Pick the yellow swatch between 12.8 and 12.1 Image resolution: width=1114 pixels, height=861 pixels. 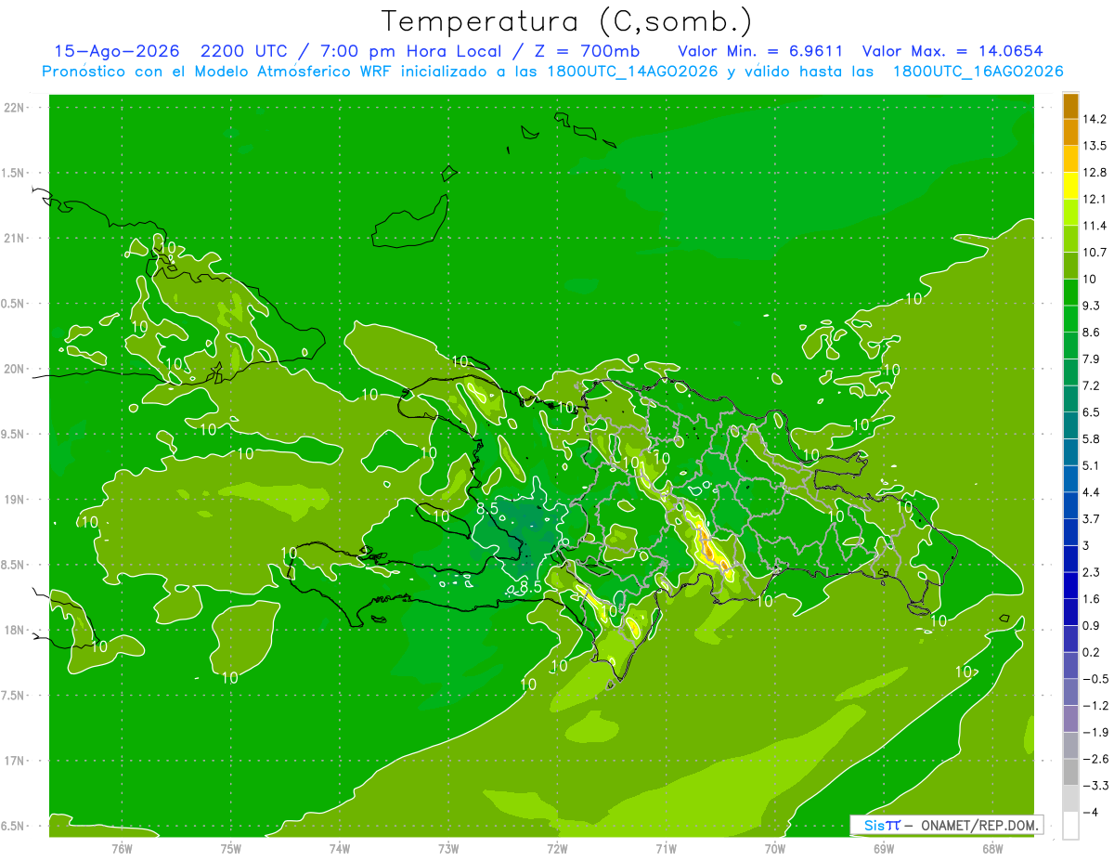pyautogui.click(x=1070, y=186)
